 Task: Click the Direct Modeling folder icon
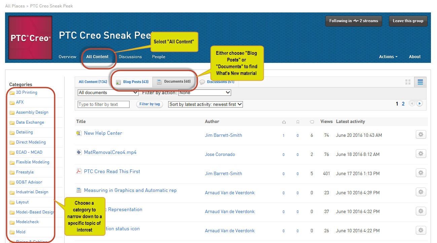(x=12, y=143)
